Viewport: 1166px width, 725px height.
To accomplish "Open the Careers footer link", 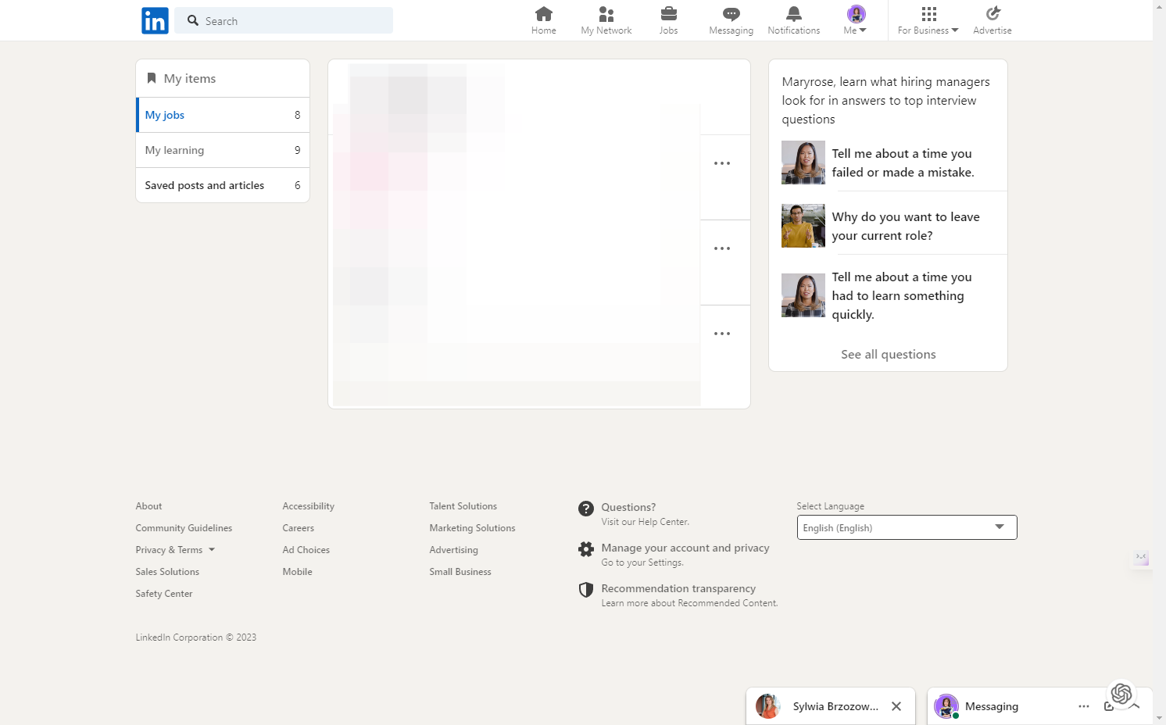I will pos(299,528).
